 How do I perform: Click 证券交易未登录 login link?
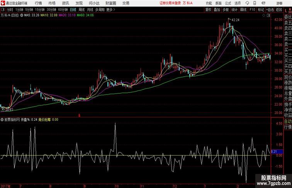point(170,3)
